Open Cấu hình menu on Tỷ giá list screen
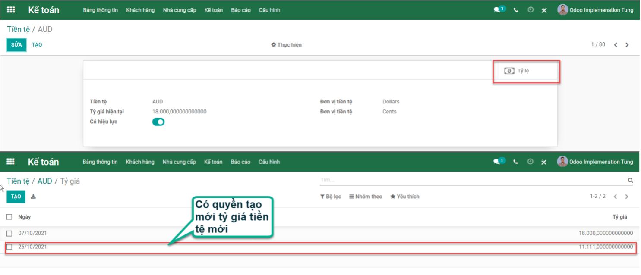The image size is (641, 275). coord(269,162)
